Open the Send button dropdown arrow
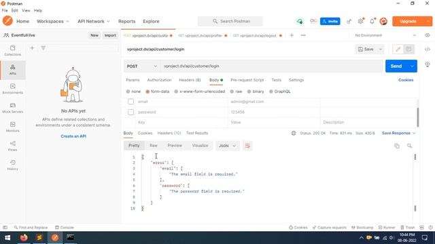Image resolution: width=435 pixels, height=244 pixels. [412, 66]
